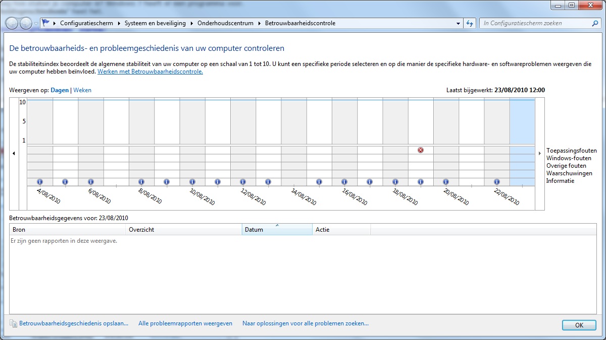Viewport: 606px width, 340px height.
Task: Click the refresh icon beside address bar
Action: point(470,23)
